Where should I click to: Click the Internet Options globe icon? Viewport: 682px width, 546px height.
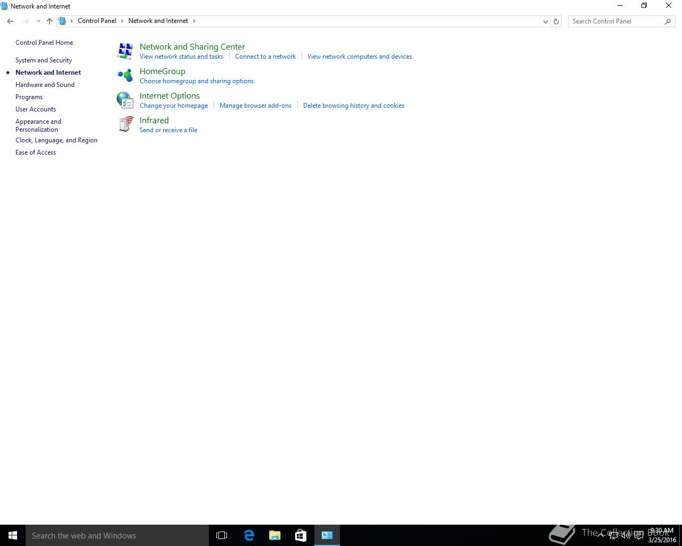click(125, 100)
